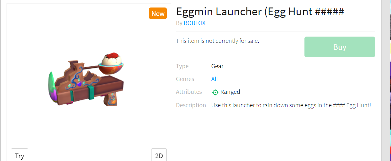The width and height of the screenshot is (391, 161).
Task: Click the orange New badge
Action: click(158, 13)
